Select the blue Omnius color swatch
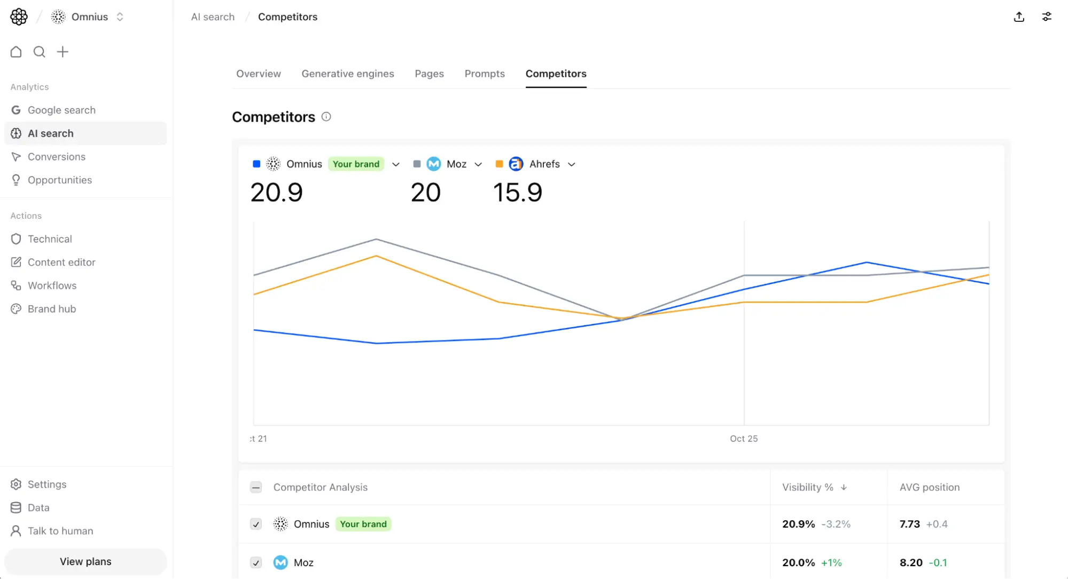 coord(256,164)
